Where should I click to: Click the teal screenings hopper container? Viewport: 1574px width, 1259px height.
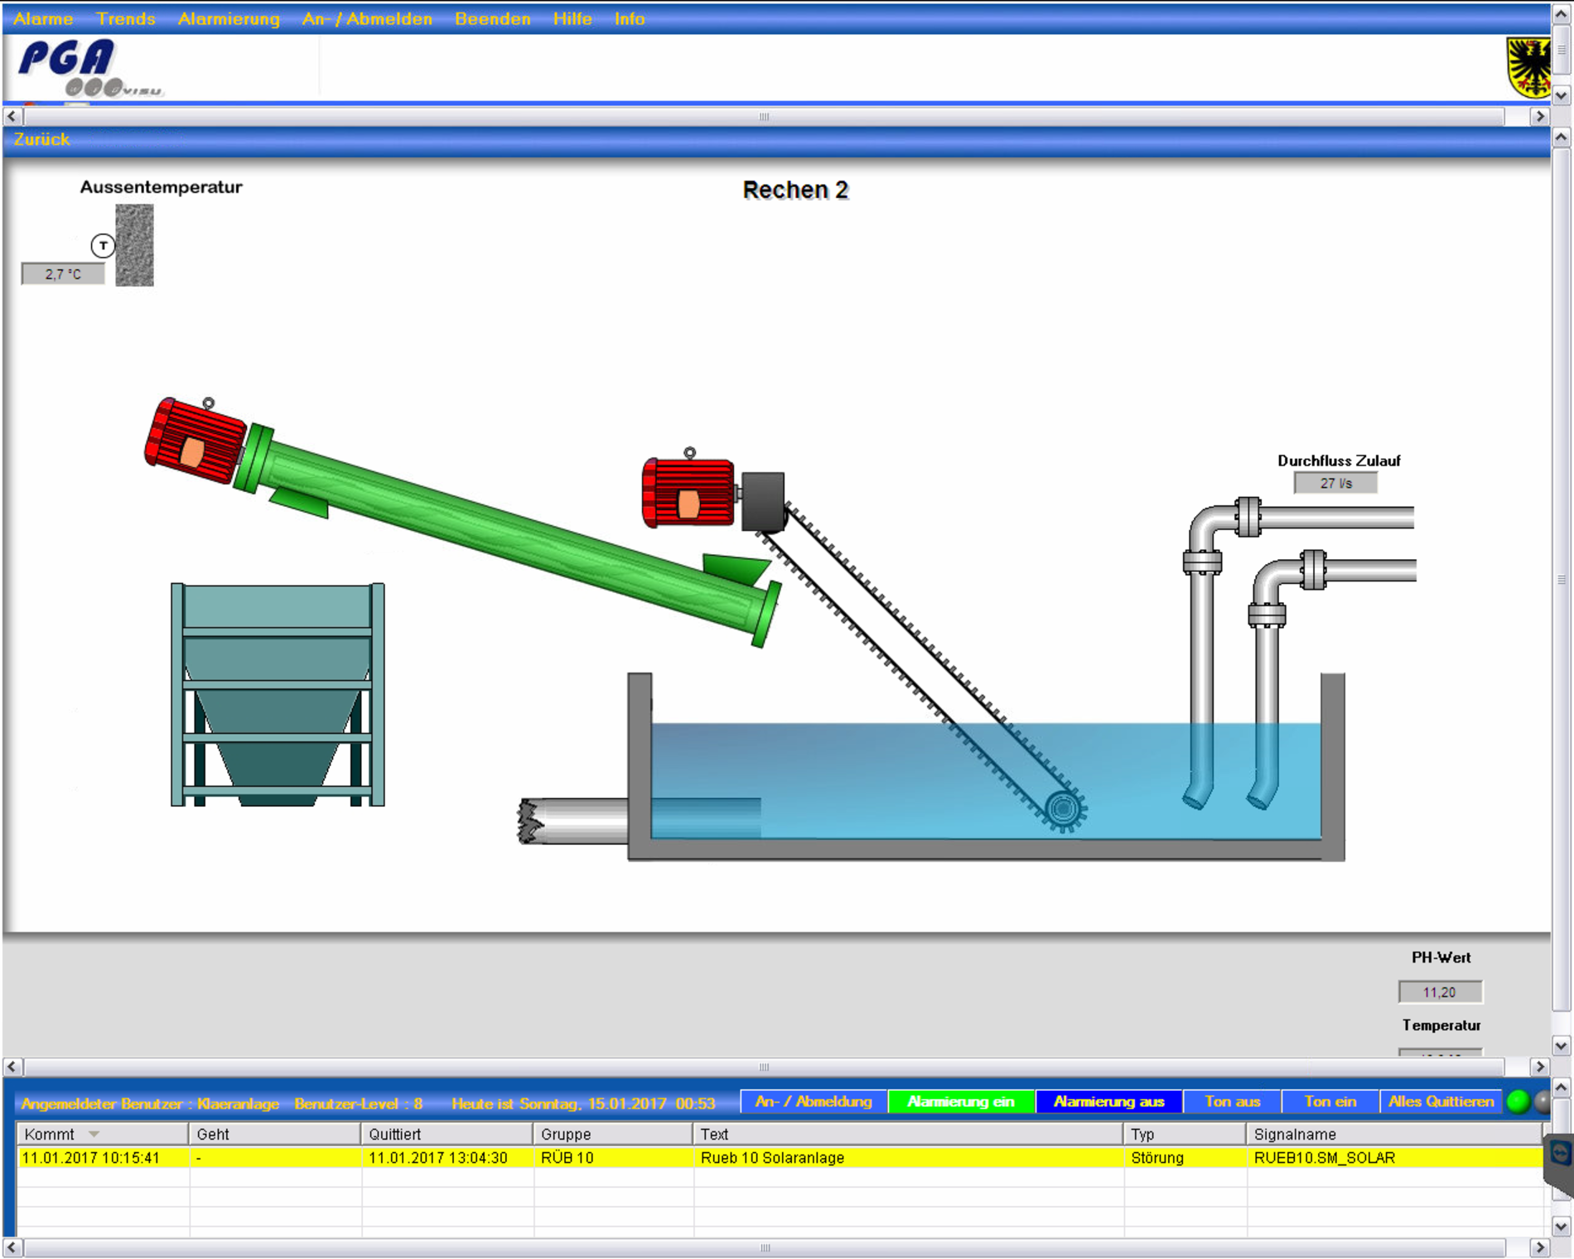pos(278,694)
